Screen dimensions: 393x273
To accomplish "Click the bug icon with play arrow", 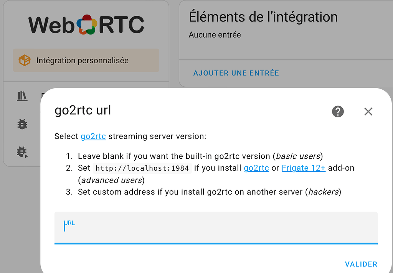I will pyautogui.click(x=22, y=152).
